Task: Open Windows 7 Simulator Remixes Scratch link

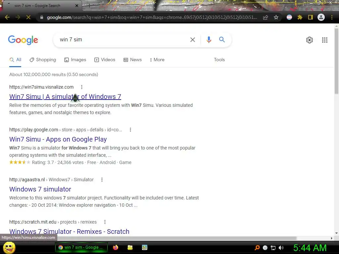Action: (69, 232)
